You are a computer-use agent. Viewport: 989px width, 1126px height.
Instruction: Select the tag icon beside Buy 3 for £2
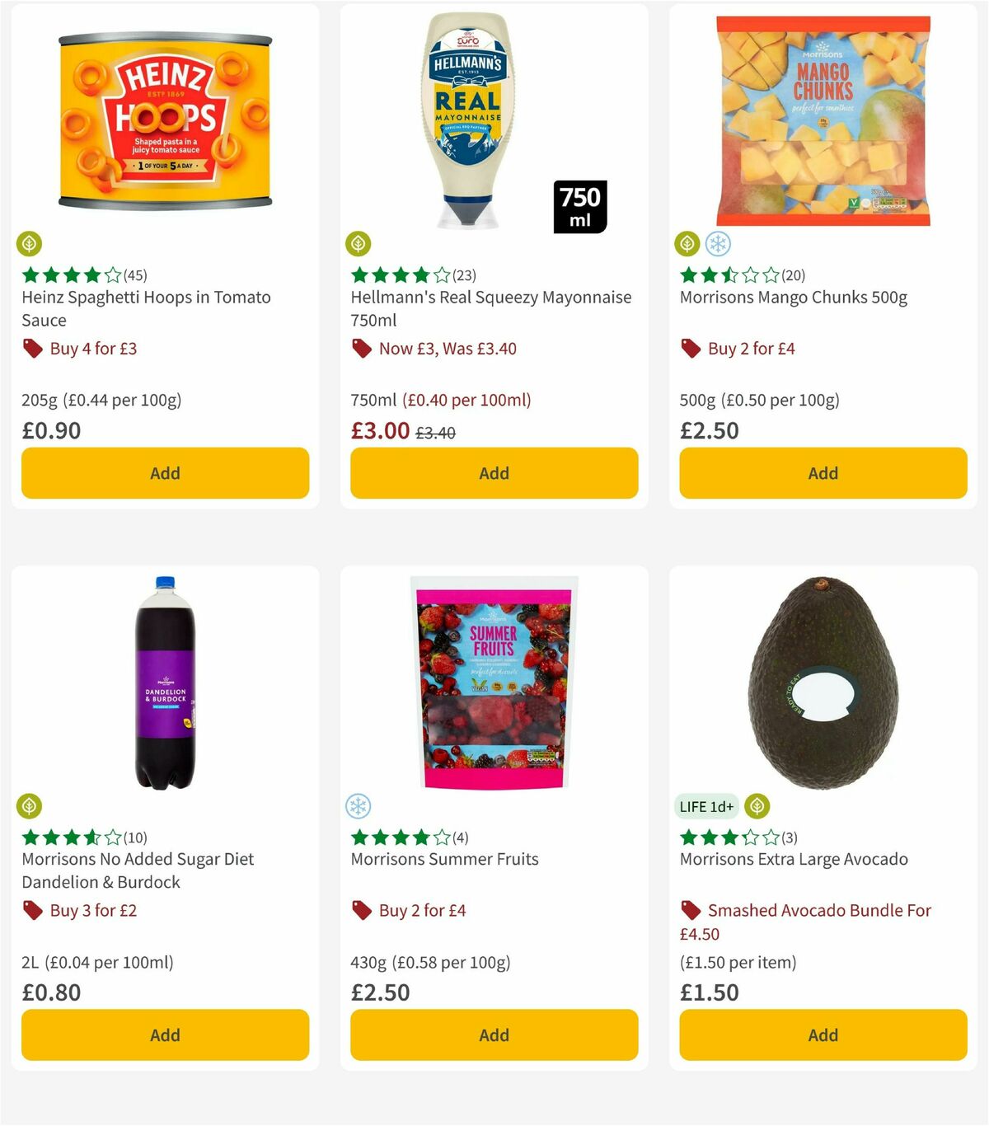point(32,911)
